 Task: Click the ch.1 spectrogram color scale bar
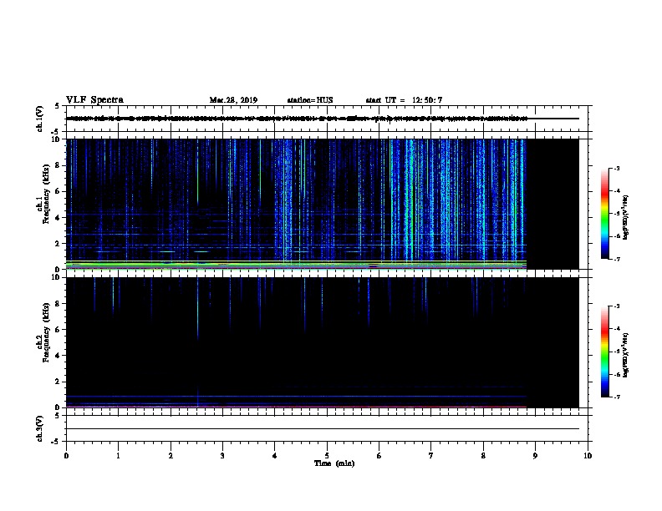[605, 214]
